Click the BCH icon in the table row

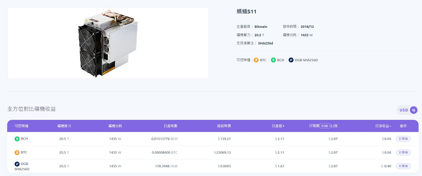click(17, 139)
